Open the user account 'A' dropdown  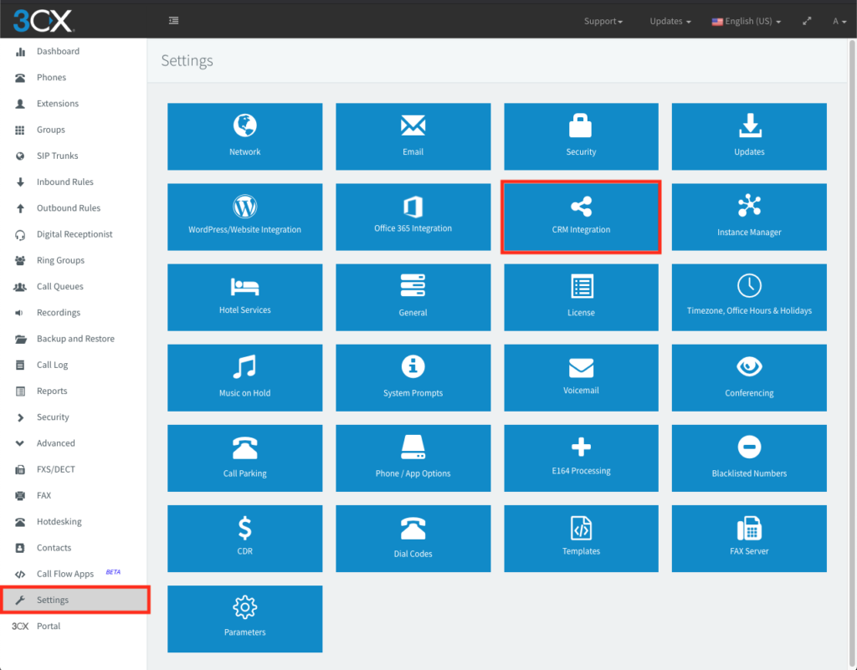[x=839, y=21]
